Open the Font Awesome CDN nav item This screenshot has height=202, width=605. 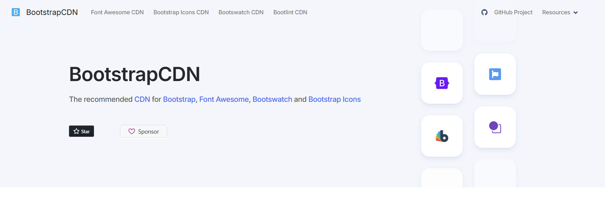click(x=117, y=12)
